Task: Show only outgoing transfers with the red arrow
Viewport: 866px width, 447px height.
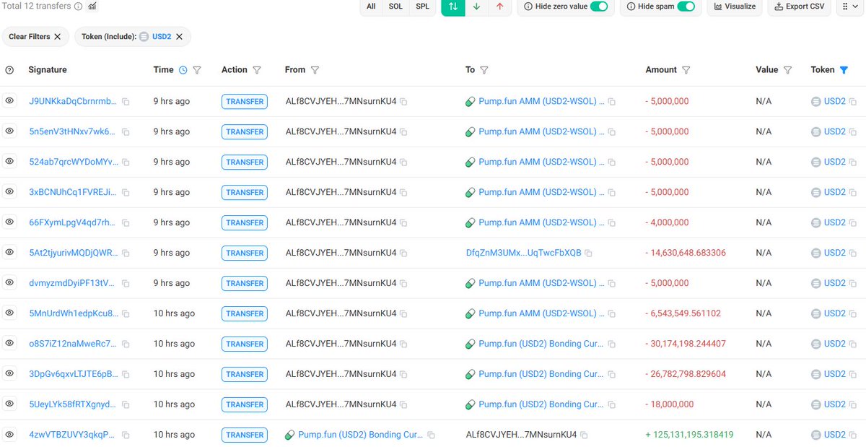Action: pyautogui.click(x=499, y=6)
